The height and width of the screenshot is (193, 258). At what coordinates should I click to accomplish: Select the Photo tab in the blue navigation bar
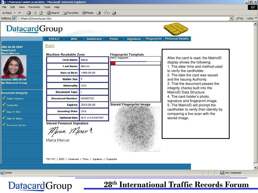[114, 39]
